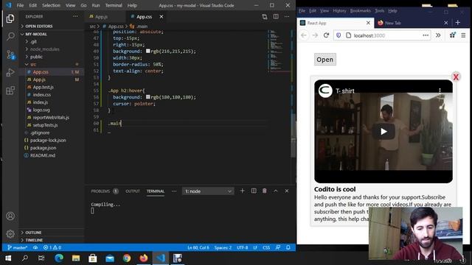Screen dimensions: 472x265
Task: Split the terminal panel
Action: [x=254, y=191]
